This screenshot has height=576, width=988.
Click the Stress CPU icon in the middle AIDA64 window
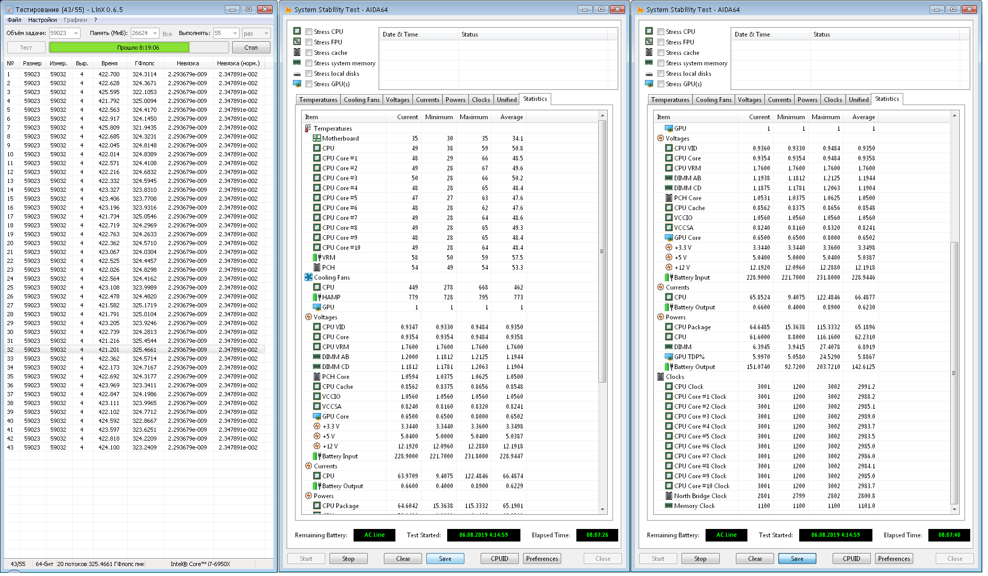click(x=297, y=31)
